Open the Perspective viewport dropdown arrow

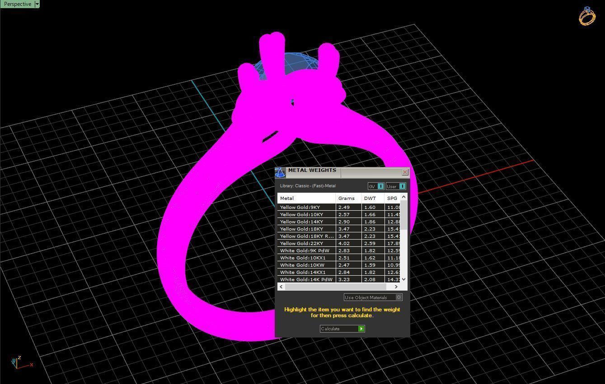pos(37,4)
